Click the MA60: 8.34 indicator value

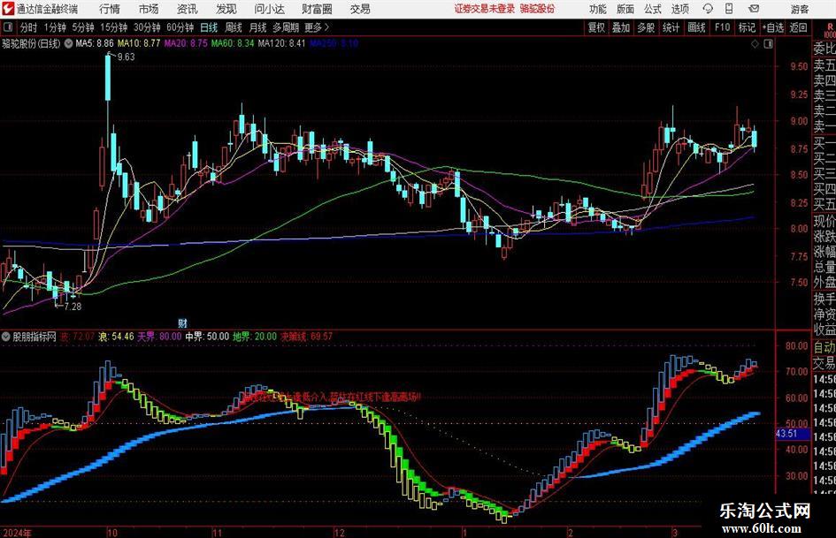click(233, 43)
